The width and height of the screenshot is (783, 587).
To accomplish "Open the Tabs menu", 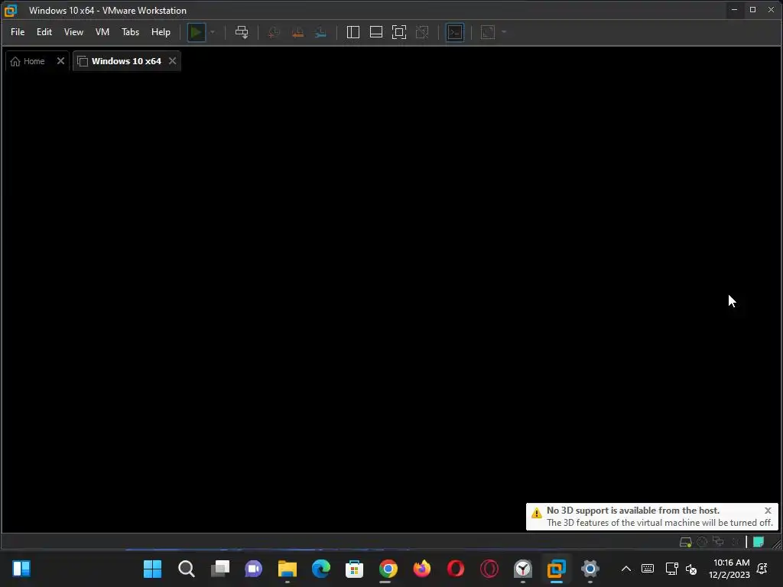I will pos(130,32).
